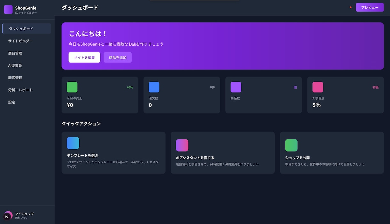Open the テンプレートを選ぶ quick action card
The image size is (390, 224).
(113, 153)
